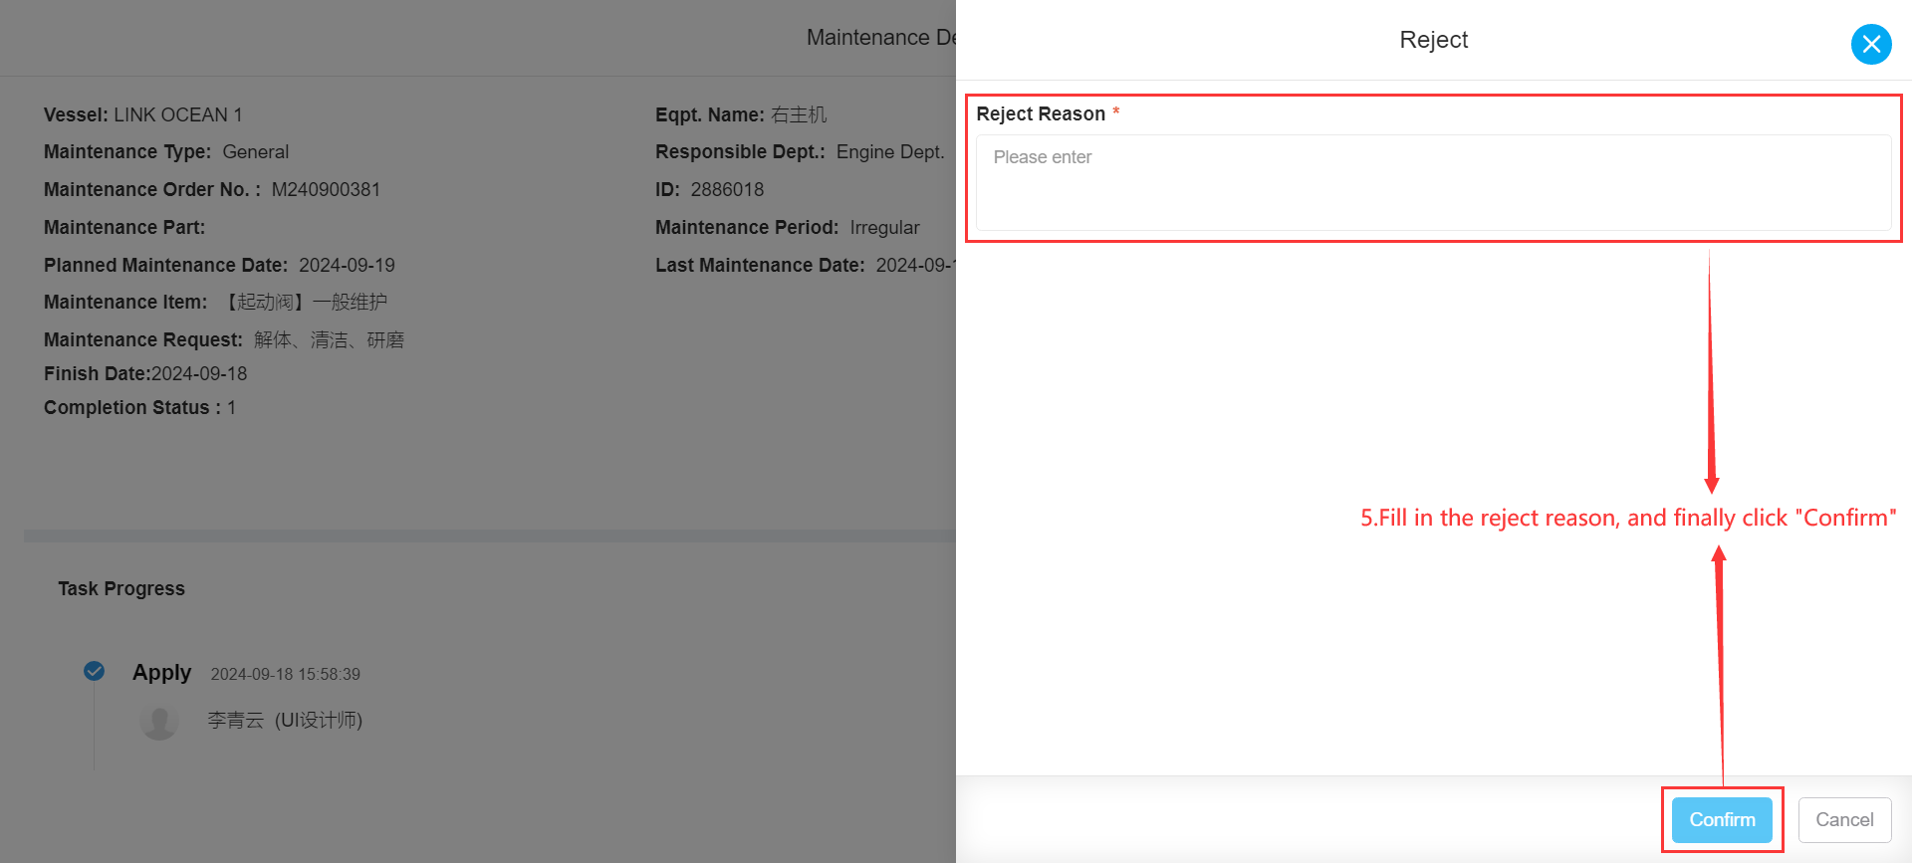Click the Maintenance Part label
This screenshot has width=1912, height=863.
pos(124,227)
